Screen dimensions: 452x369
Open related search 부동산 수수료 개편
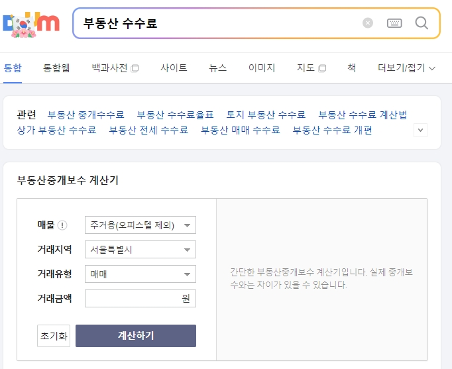332,130
